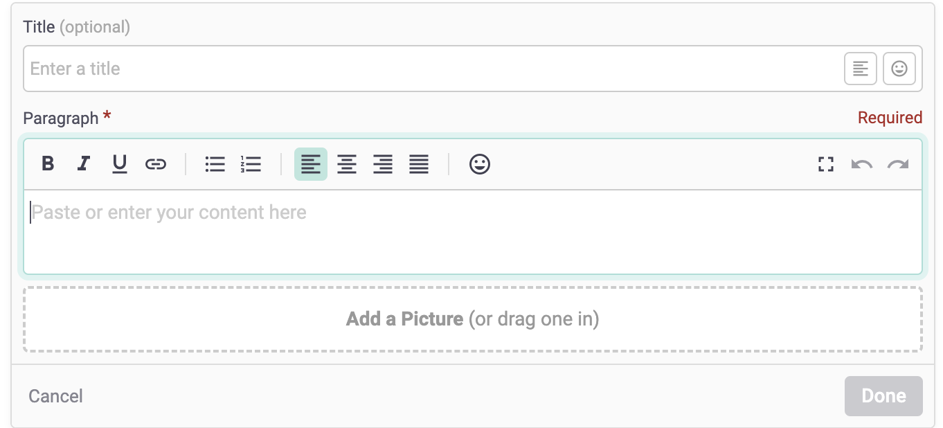Select left text alignment
This screenshot has width=943, height=428.
click(x=311, y=164)
